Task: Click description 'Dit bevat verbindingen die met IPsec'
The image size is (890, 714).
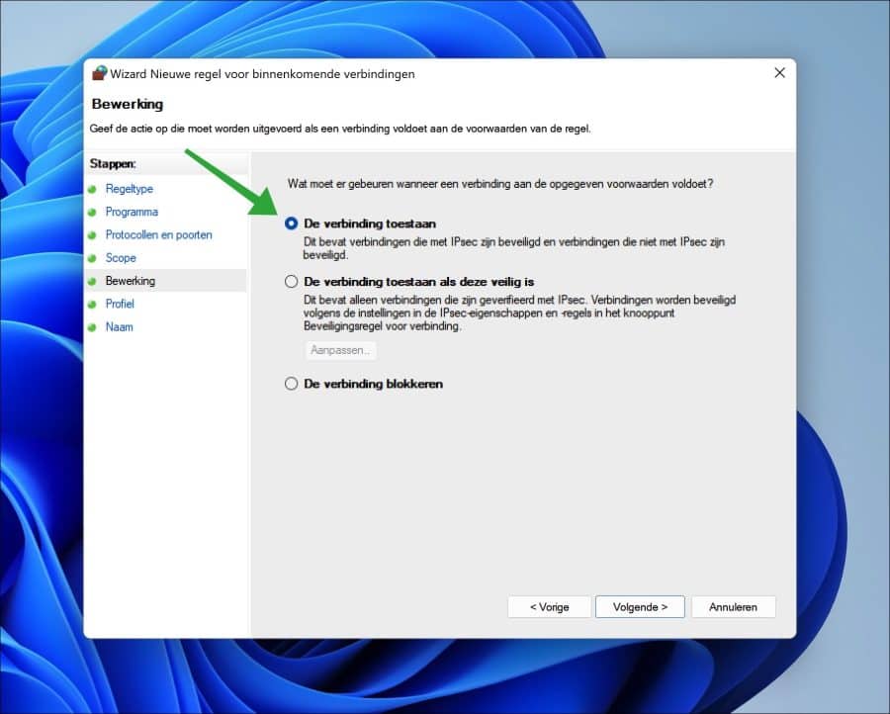Action: [x=513, y=248]
